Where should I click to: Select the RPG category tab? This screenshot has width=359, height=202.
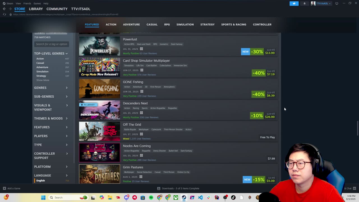tap(167, 24)
